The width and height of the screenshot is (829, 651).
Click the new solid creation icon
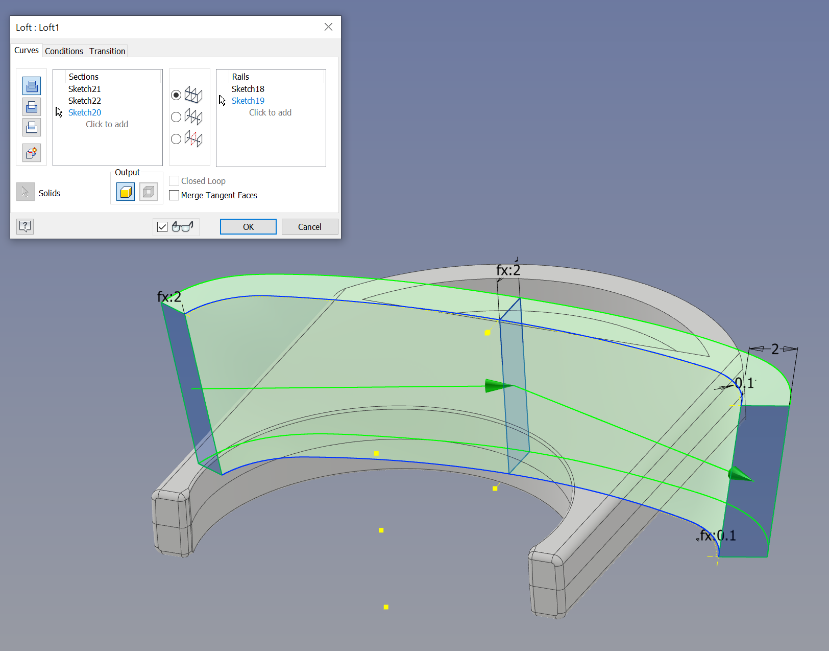tap(32, 153)
